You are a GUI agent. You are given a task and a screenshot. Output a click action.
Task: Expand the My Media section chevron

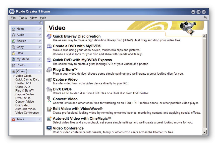[40, 59]
